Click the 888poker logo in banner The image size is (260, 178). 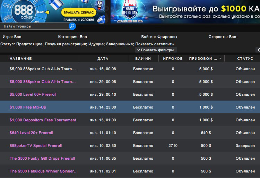(24, 11)
